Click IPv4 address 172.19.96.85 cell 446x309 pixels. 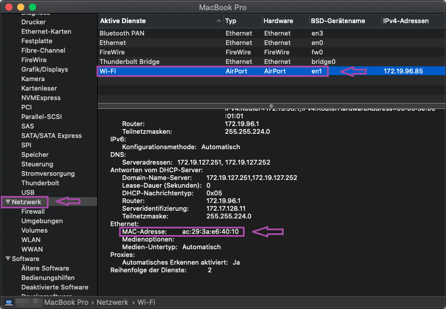tap(403, 71)
